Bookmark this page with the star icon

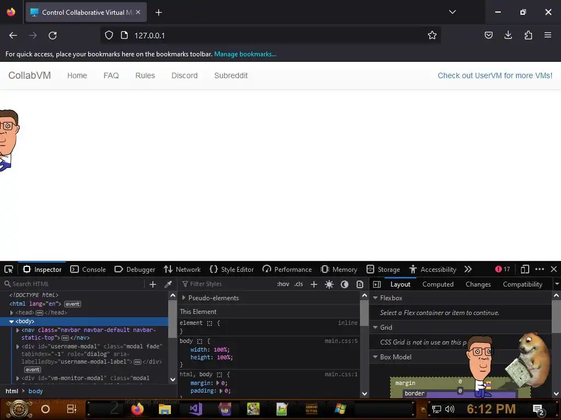point(432,35)
